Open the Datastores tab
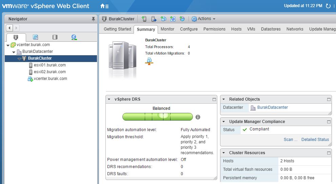Viewport: 336px width, 184px height. point(271,29)
